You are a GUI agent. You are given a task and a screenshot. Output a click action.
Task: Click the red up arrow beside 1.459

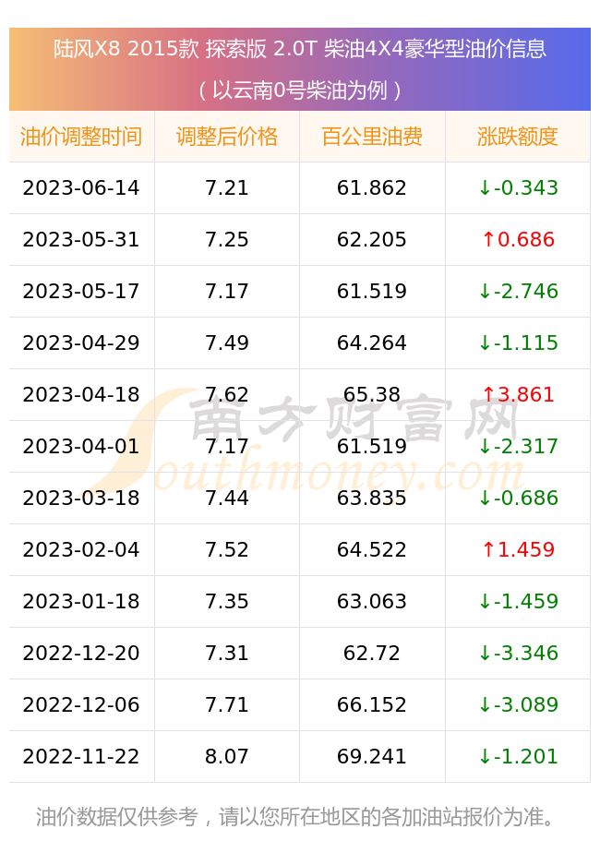point(488,549)
